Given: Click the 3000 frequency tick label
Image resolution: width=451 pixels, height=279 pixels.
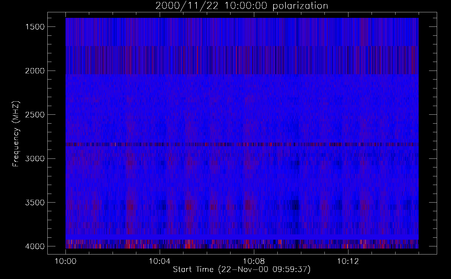Looking at the screenshot, I should click(x=35, y=159).
